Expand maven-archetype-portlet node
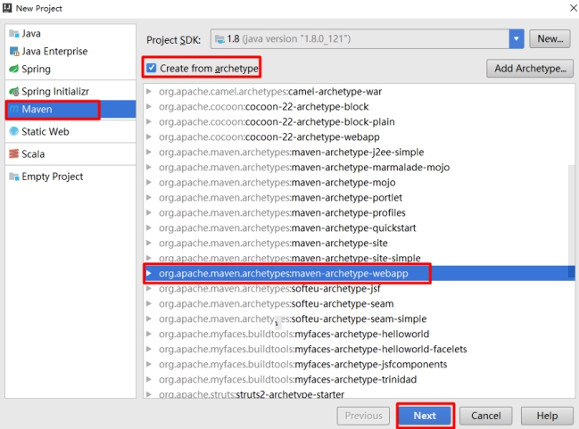Viewport: 579px width, 429px height. pyautogui.click(x=149, y=197)
